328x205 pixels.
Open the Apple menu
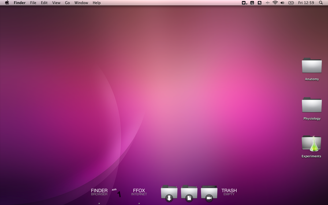click(x=7, y=3)
